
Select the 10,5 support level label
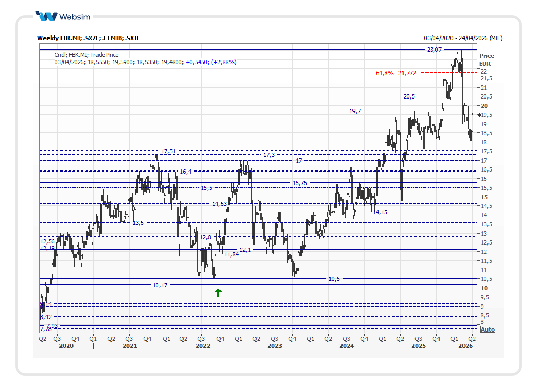(334, 279)
